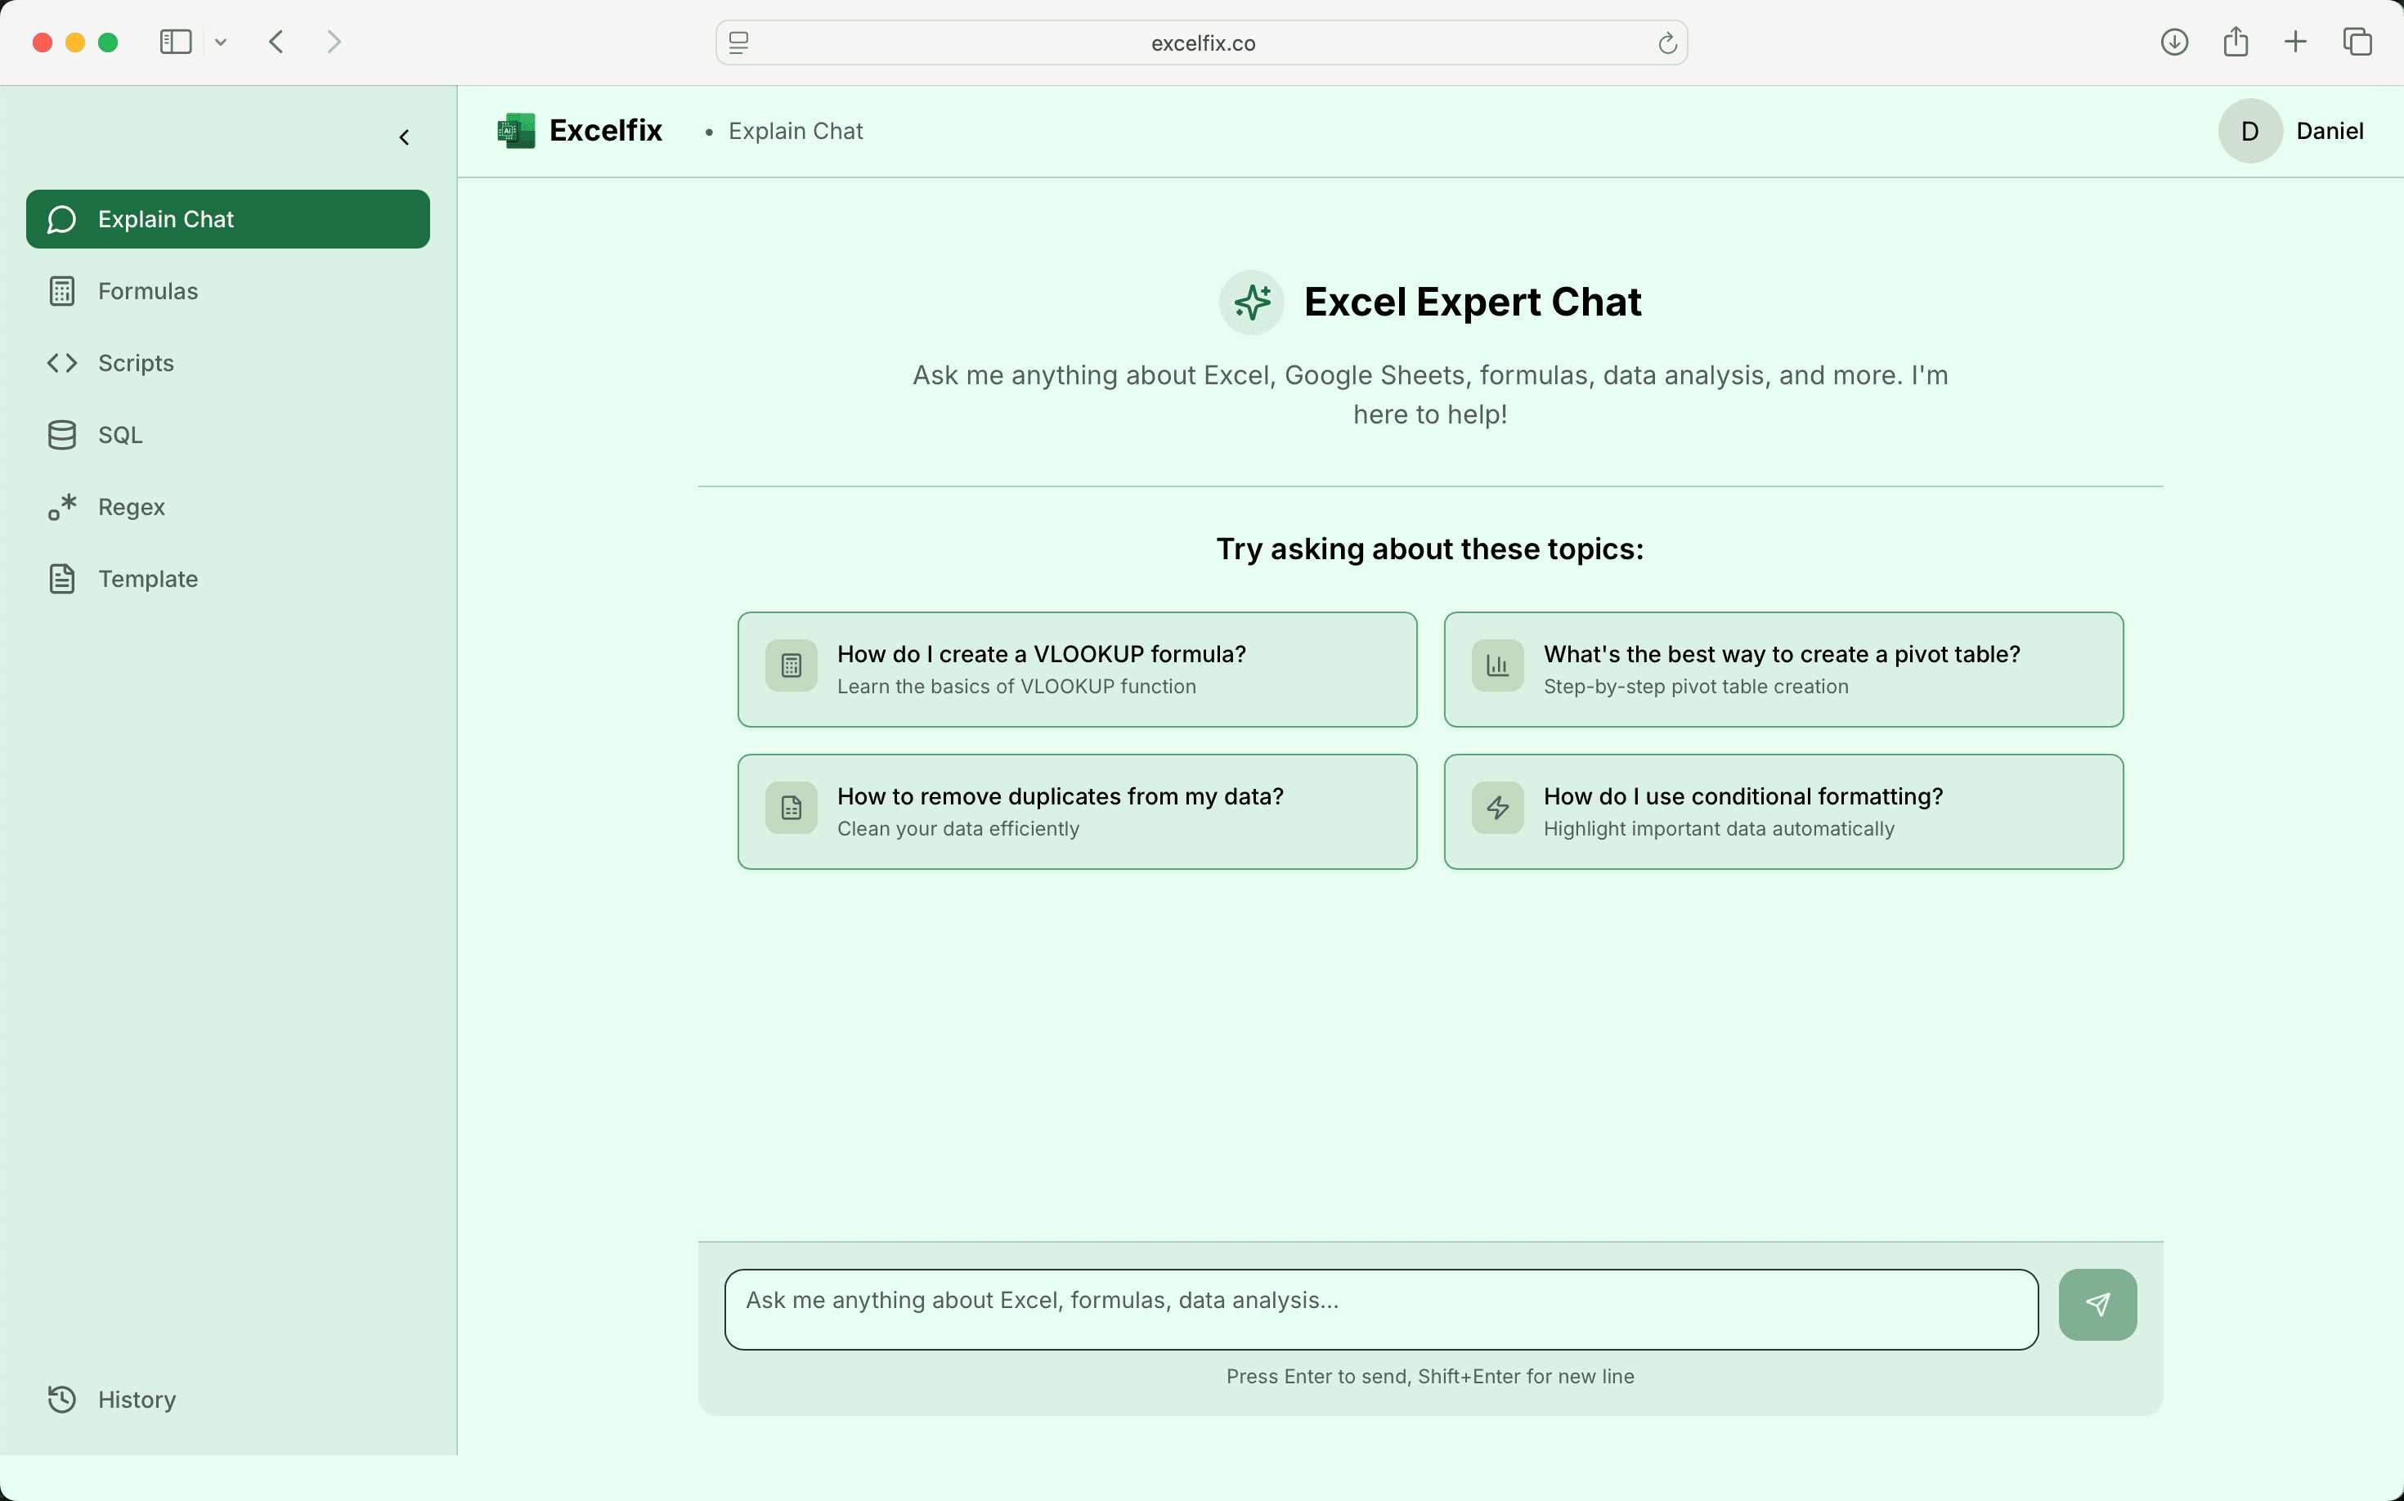Open the Formulas section
Viewport: 2404px width, 1501px height.
pyautogui.click(x=227, y=291)
